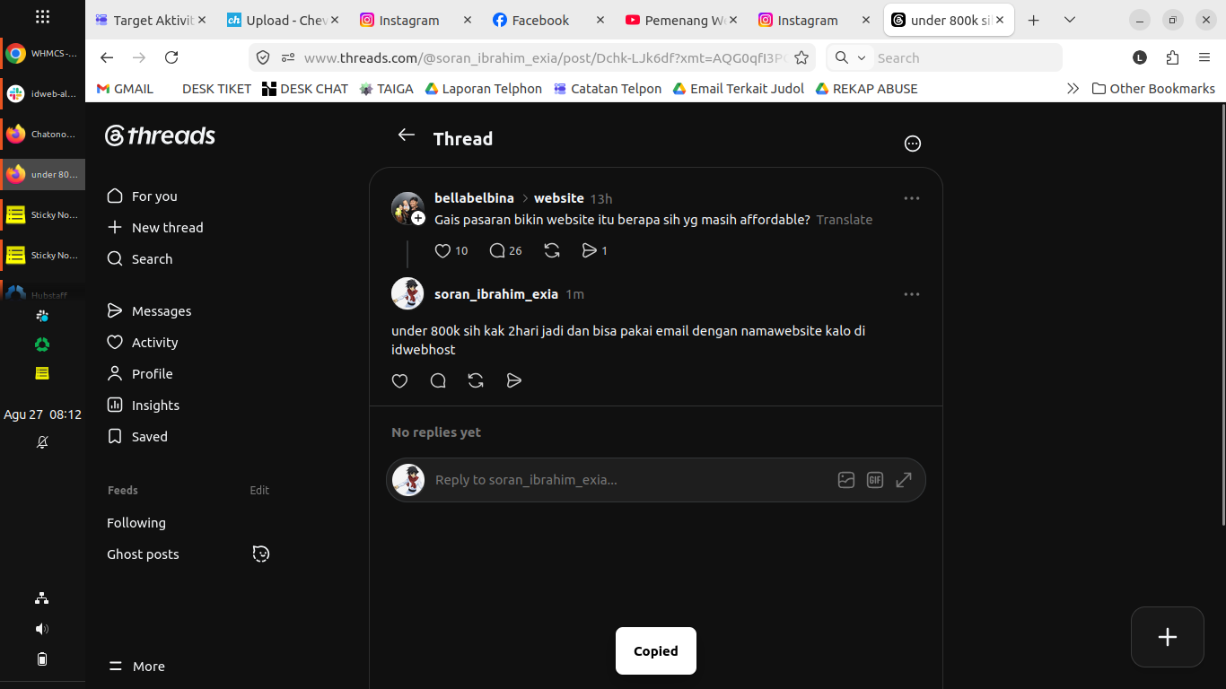Click the create new thread plus button
The width and height of the screenshot is (1226, 689).
[1168, 637]
